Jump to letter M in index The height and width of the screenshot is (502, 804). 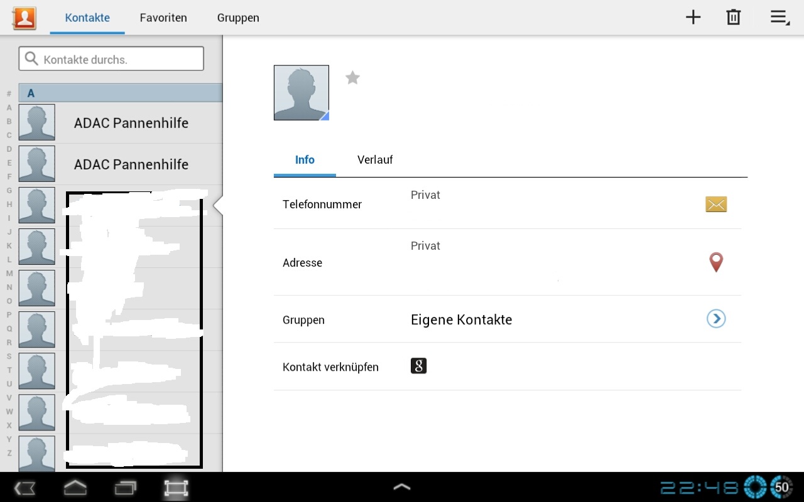coord(9,273)
